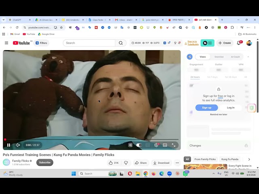259x194 pixels.
Task: Open a new Chrome tab
Action: [222, 20]
